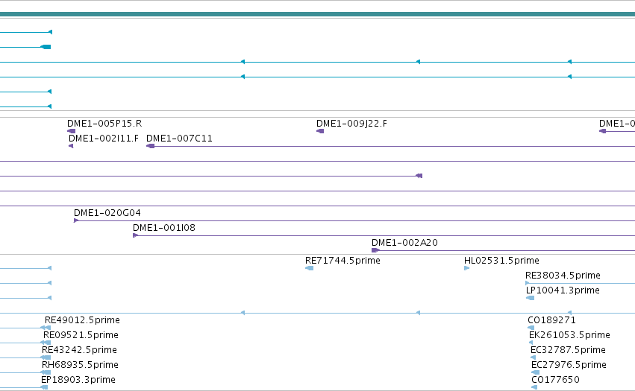This screenshot has height=391, width=635.
Task: Select the RE38034.5prime label
Action: tap(563, 276)
